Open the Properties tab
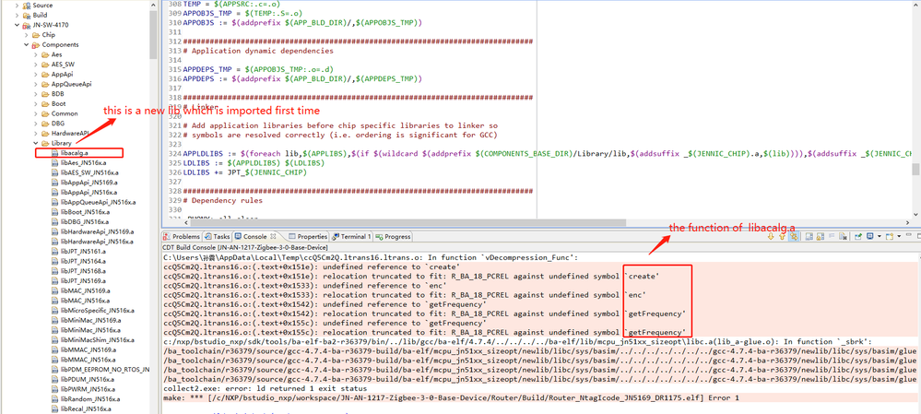The width and height of the screenshot is (921, 414). [x=308, y=237]
